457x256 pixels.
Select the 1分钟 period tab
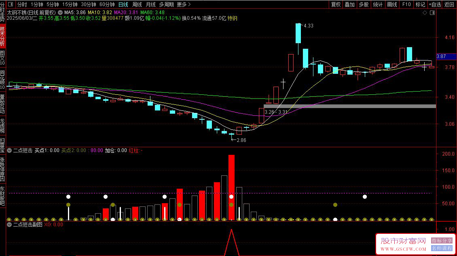[x=37, y=4]
